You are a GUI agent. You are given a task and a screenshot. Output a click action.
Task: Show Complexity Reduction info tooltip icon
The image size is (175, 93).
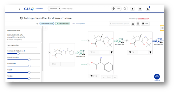click(x=24, y=51)
